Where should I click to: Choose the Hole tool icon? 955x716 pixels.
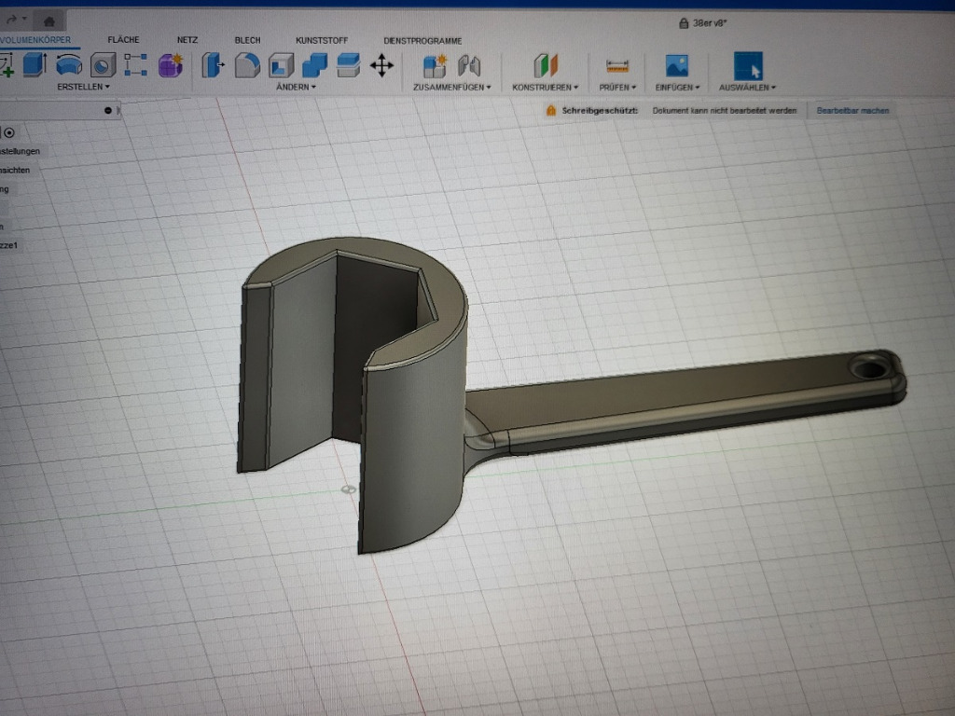(102, 64)
